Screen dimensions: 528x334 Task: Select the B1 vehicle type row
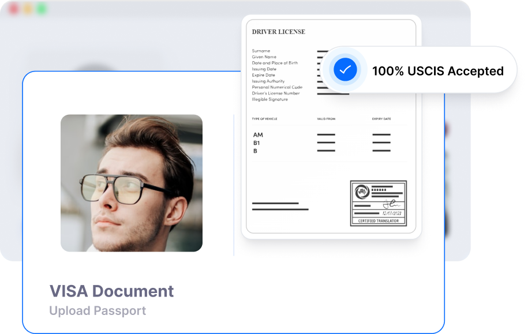[257, 142]
